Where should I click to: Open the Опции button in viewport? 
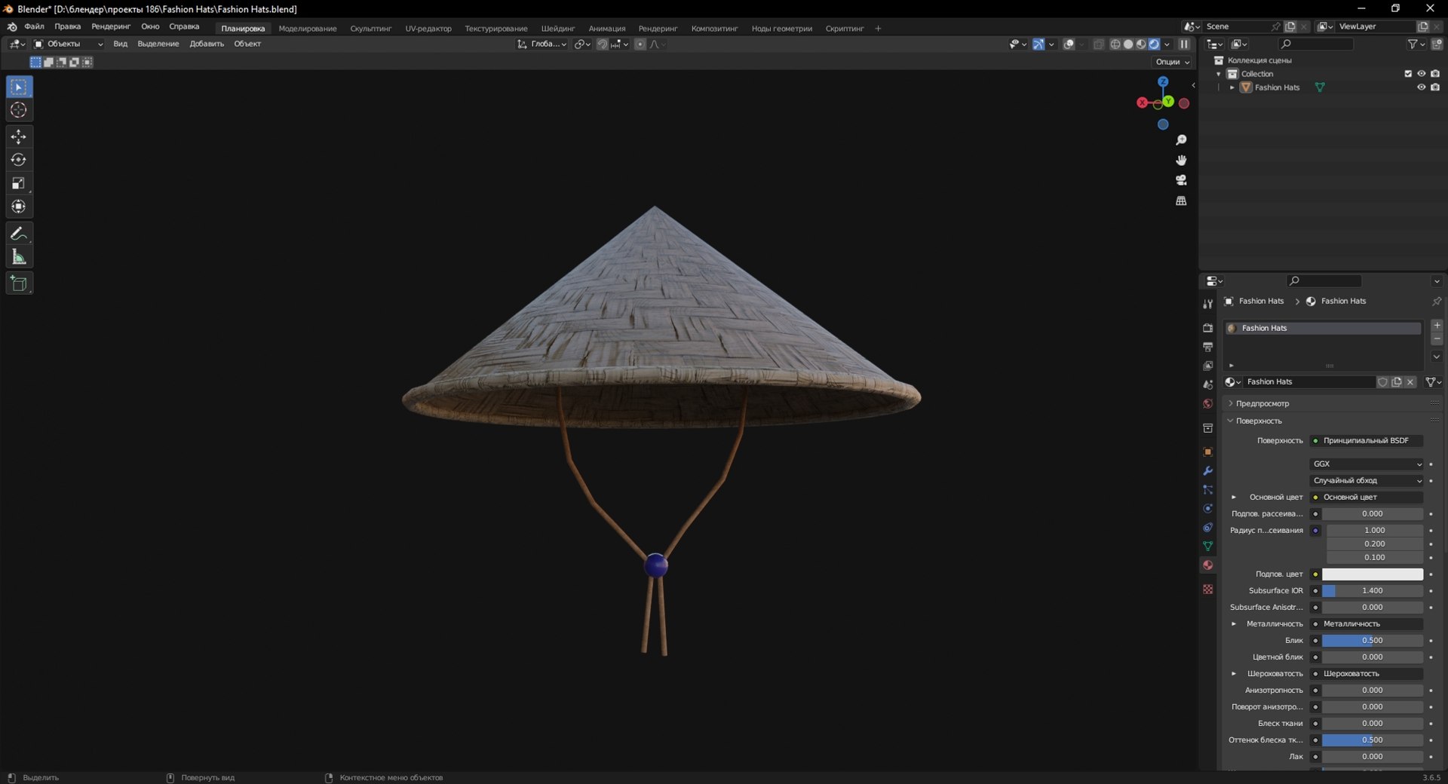tap(1172, 62)
